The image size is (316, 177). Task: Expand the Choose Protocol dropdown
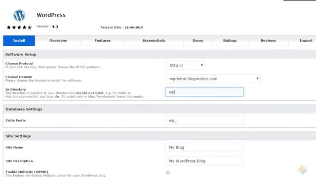(185, 65)
